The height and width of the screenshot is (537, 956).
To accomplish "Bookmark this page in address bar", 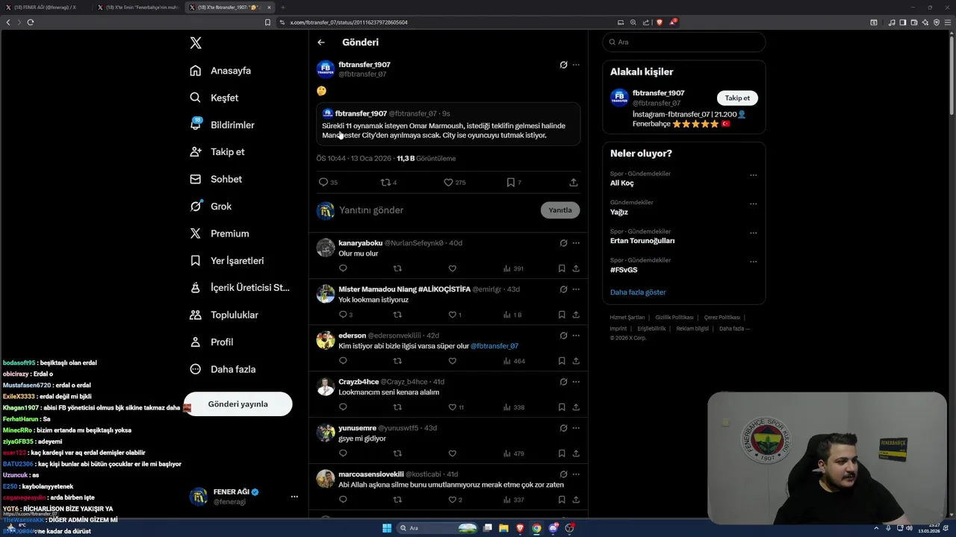I will (x=267, y=22).
